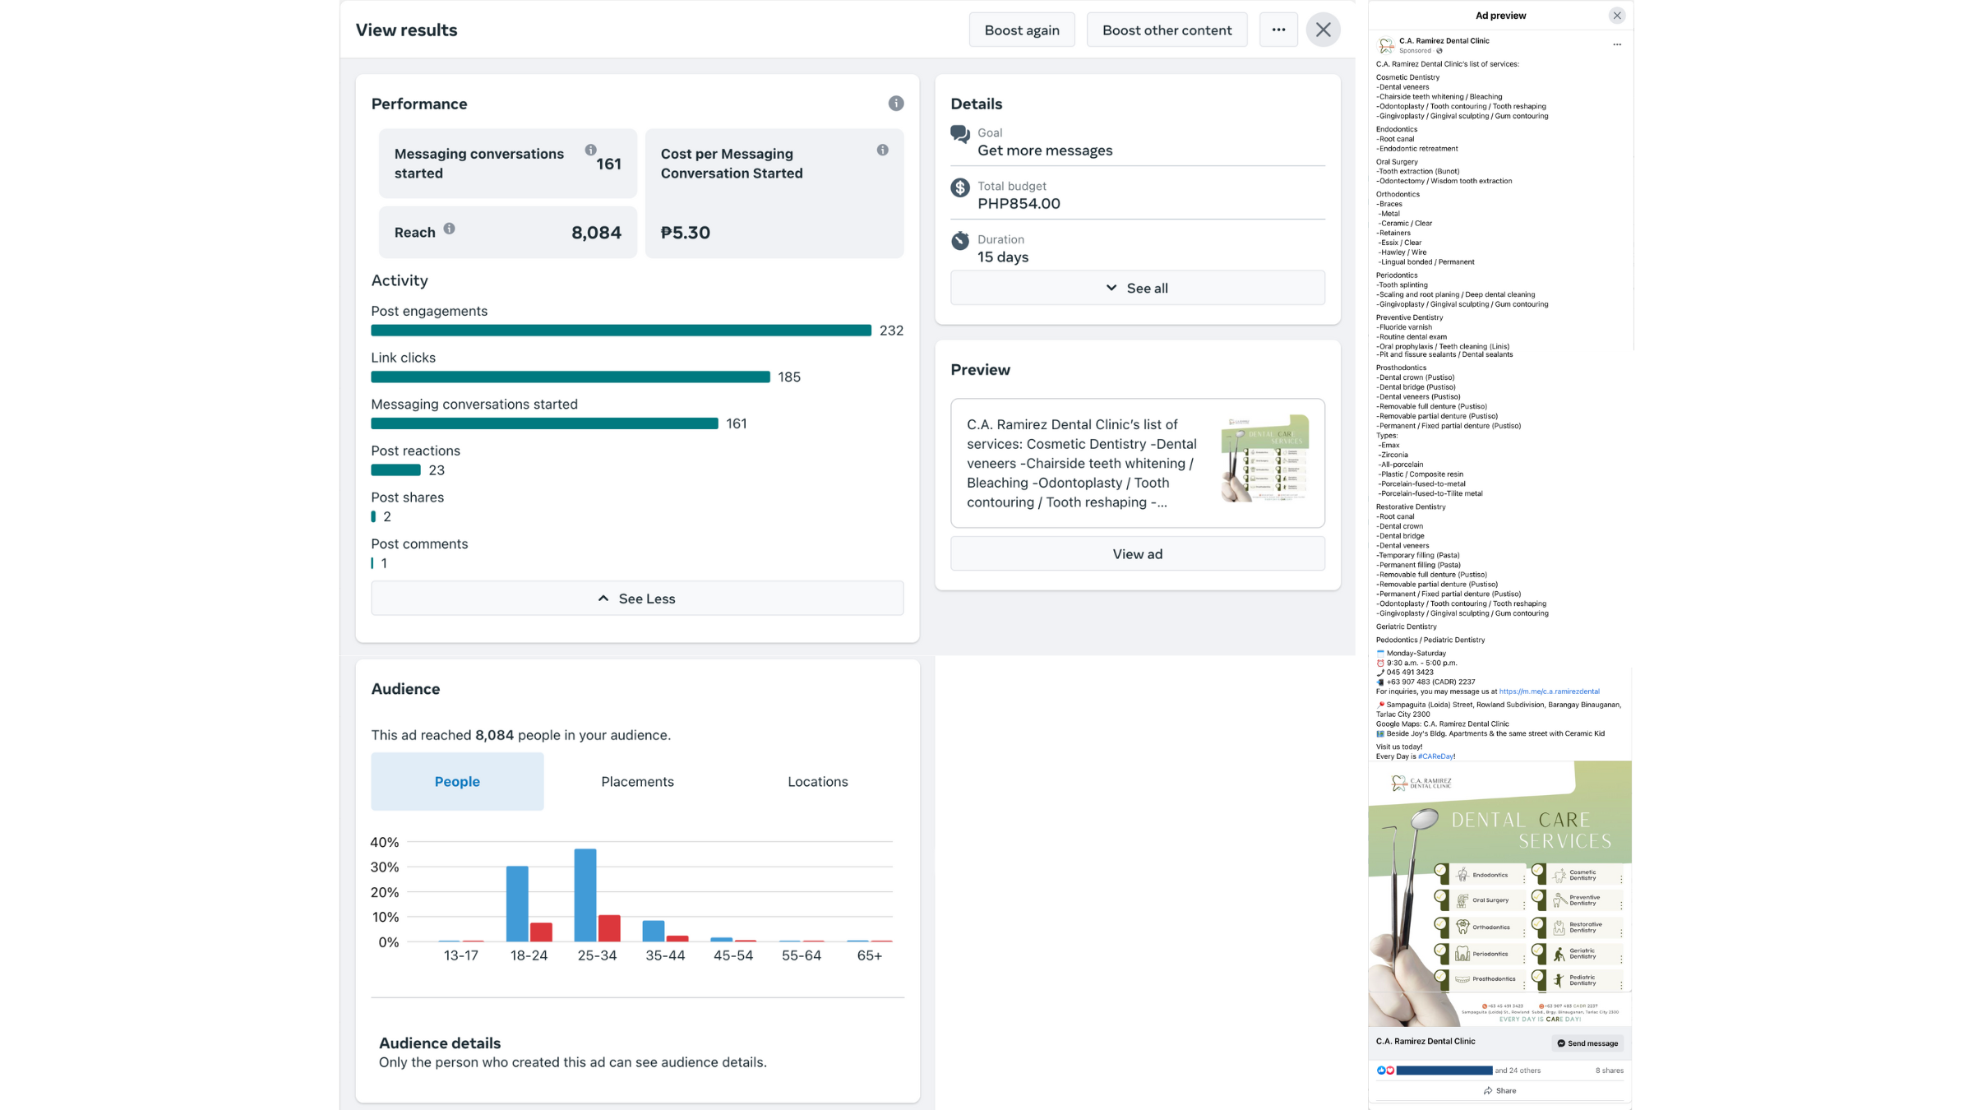The width and height of the screenshot is (1973, 1110).
Task: Select the People audience tab
Action: point(457,782)
